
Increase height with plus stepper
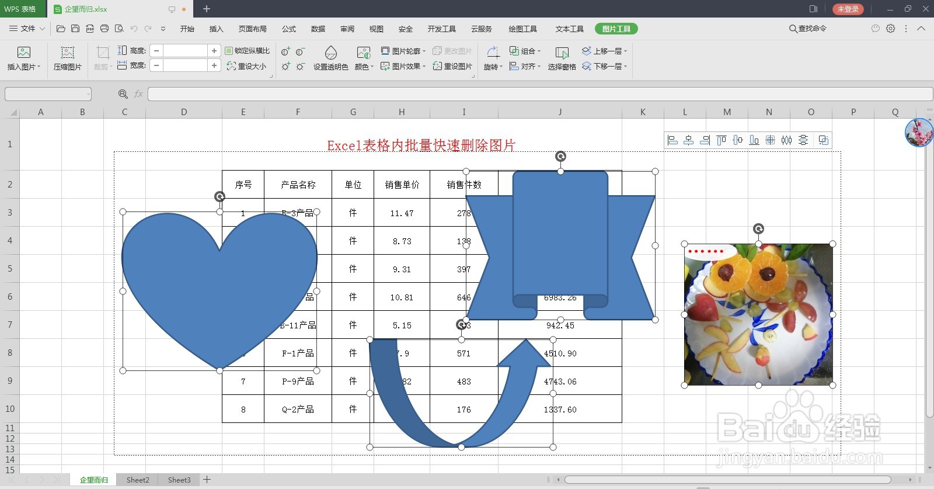214,51
